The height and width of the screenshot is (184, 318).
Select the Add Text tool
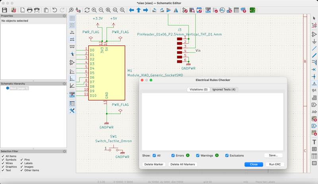314,142
